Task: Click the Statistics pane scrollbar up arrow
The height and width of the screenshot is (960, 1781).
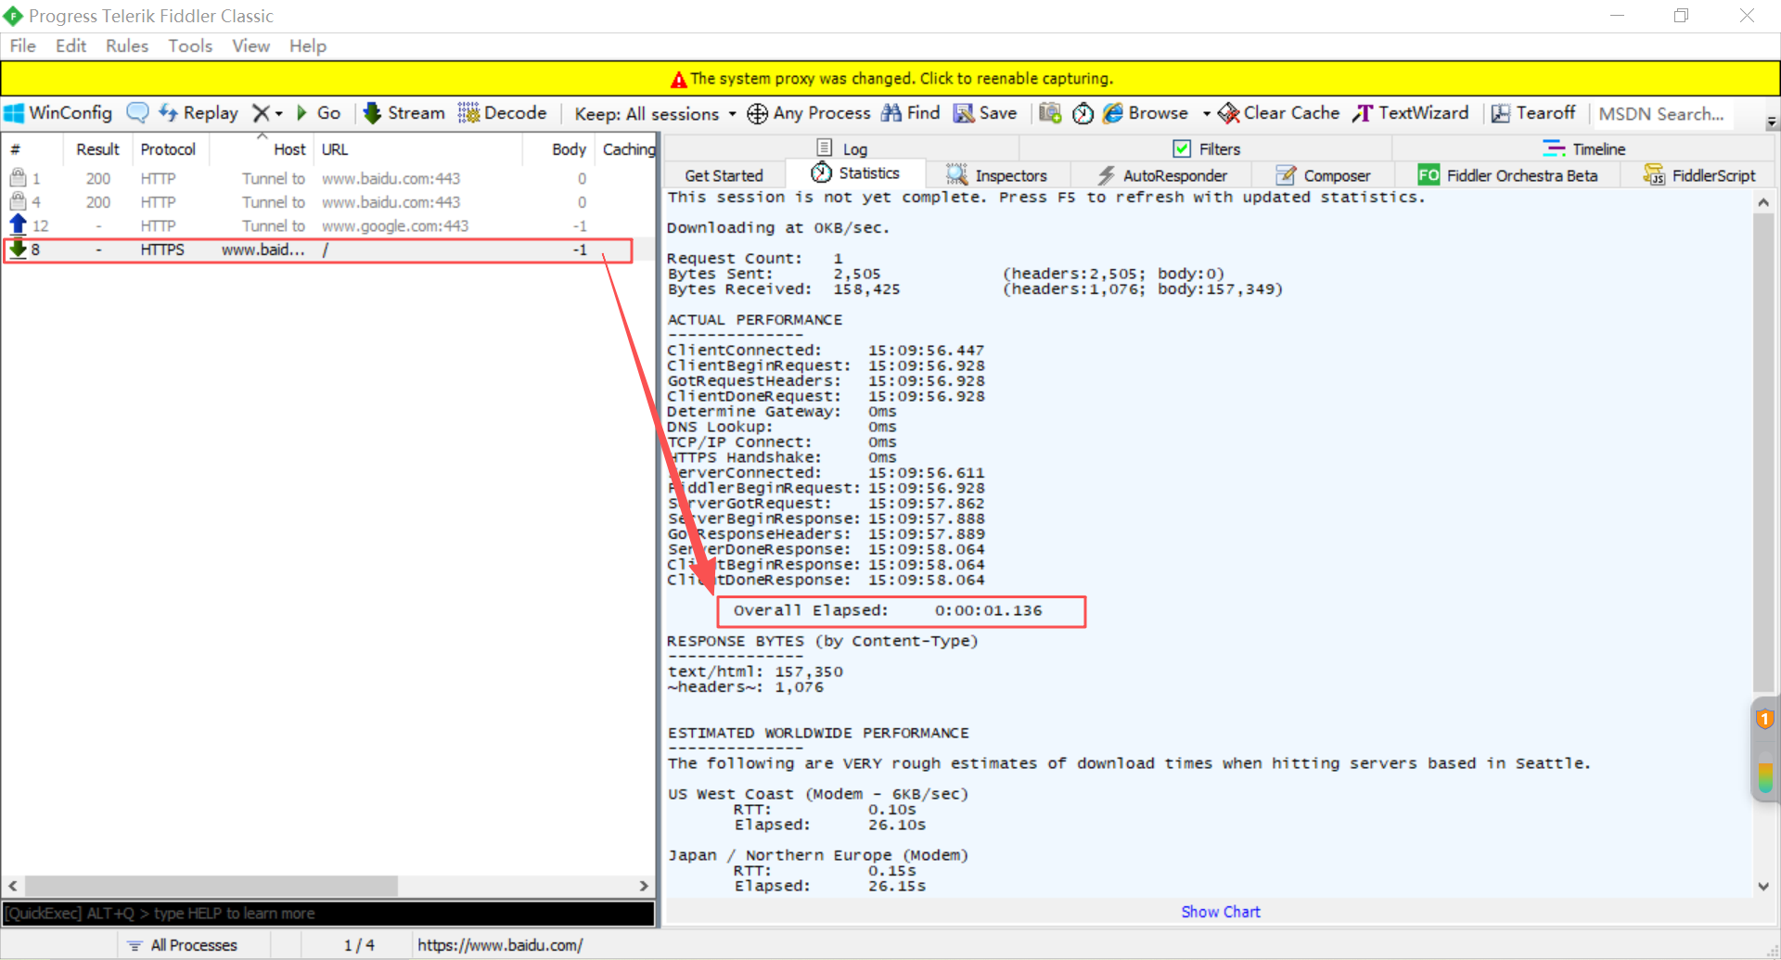Action: pos(1762,201)
